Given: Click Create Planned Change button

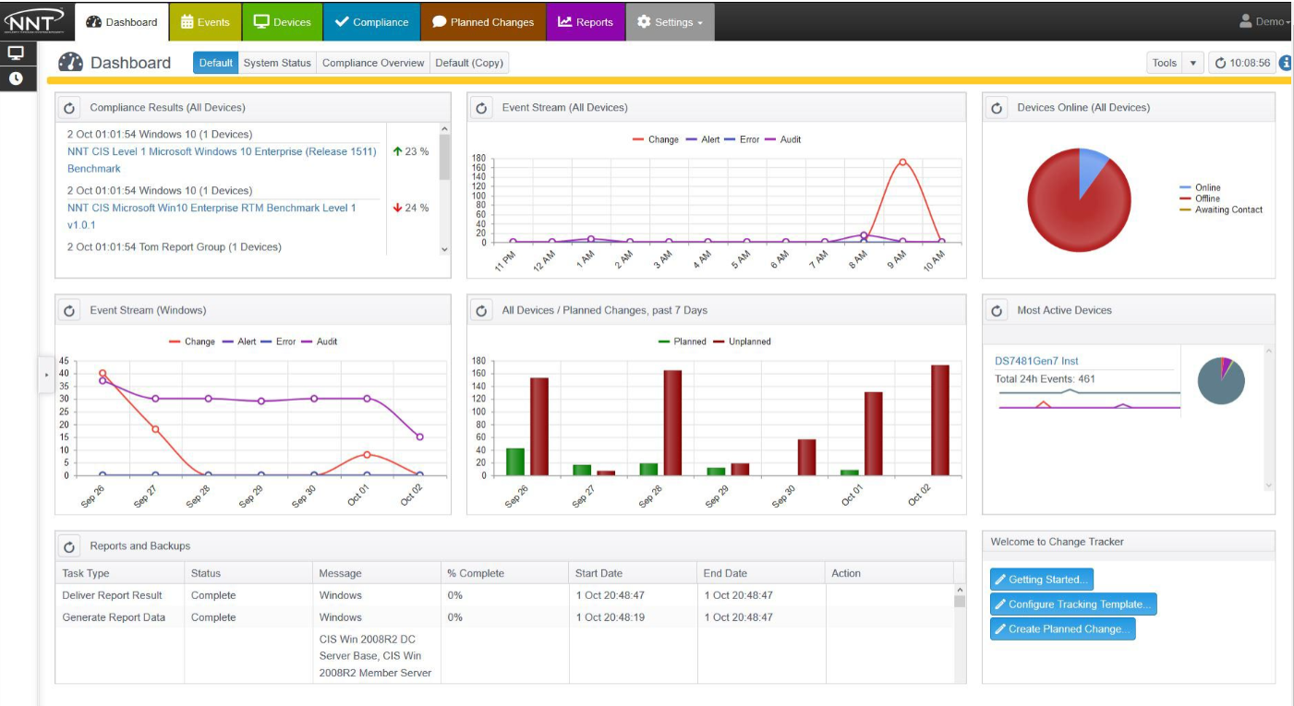Looking at the screenshot, I should [x=1062, y=629].
